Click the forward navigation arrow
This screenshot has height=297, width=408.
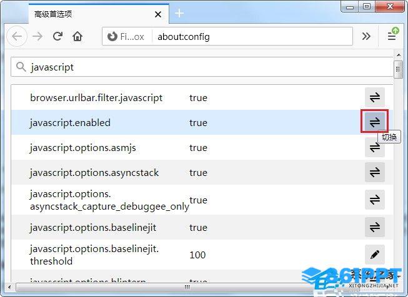pos(37,36)
